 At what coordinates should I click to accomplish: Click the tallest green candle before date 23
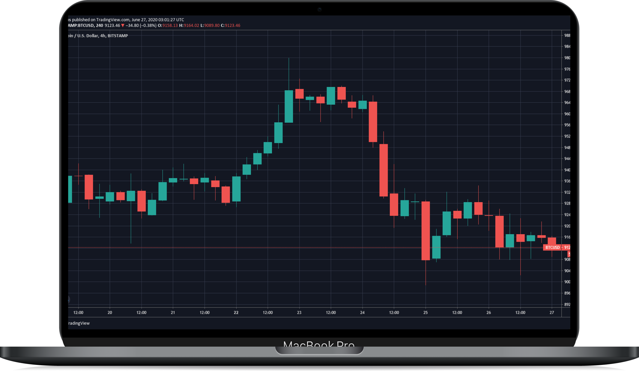[288, 106]
